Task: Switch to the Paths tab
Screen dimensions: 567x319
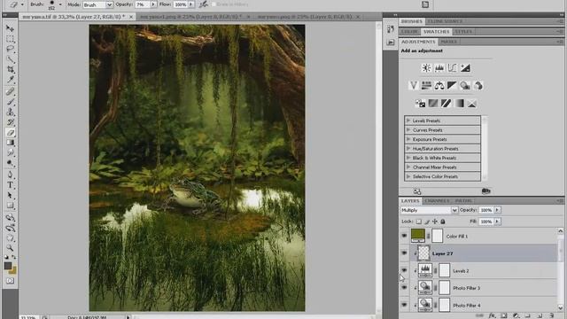Action: [x=463, y=201]
